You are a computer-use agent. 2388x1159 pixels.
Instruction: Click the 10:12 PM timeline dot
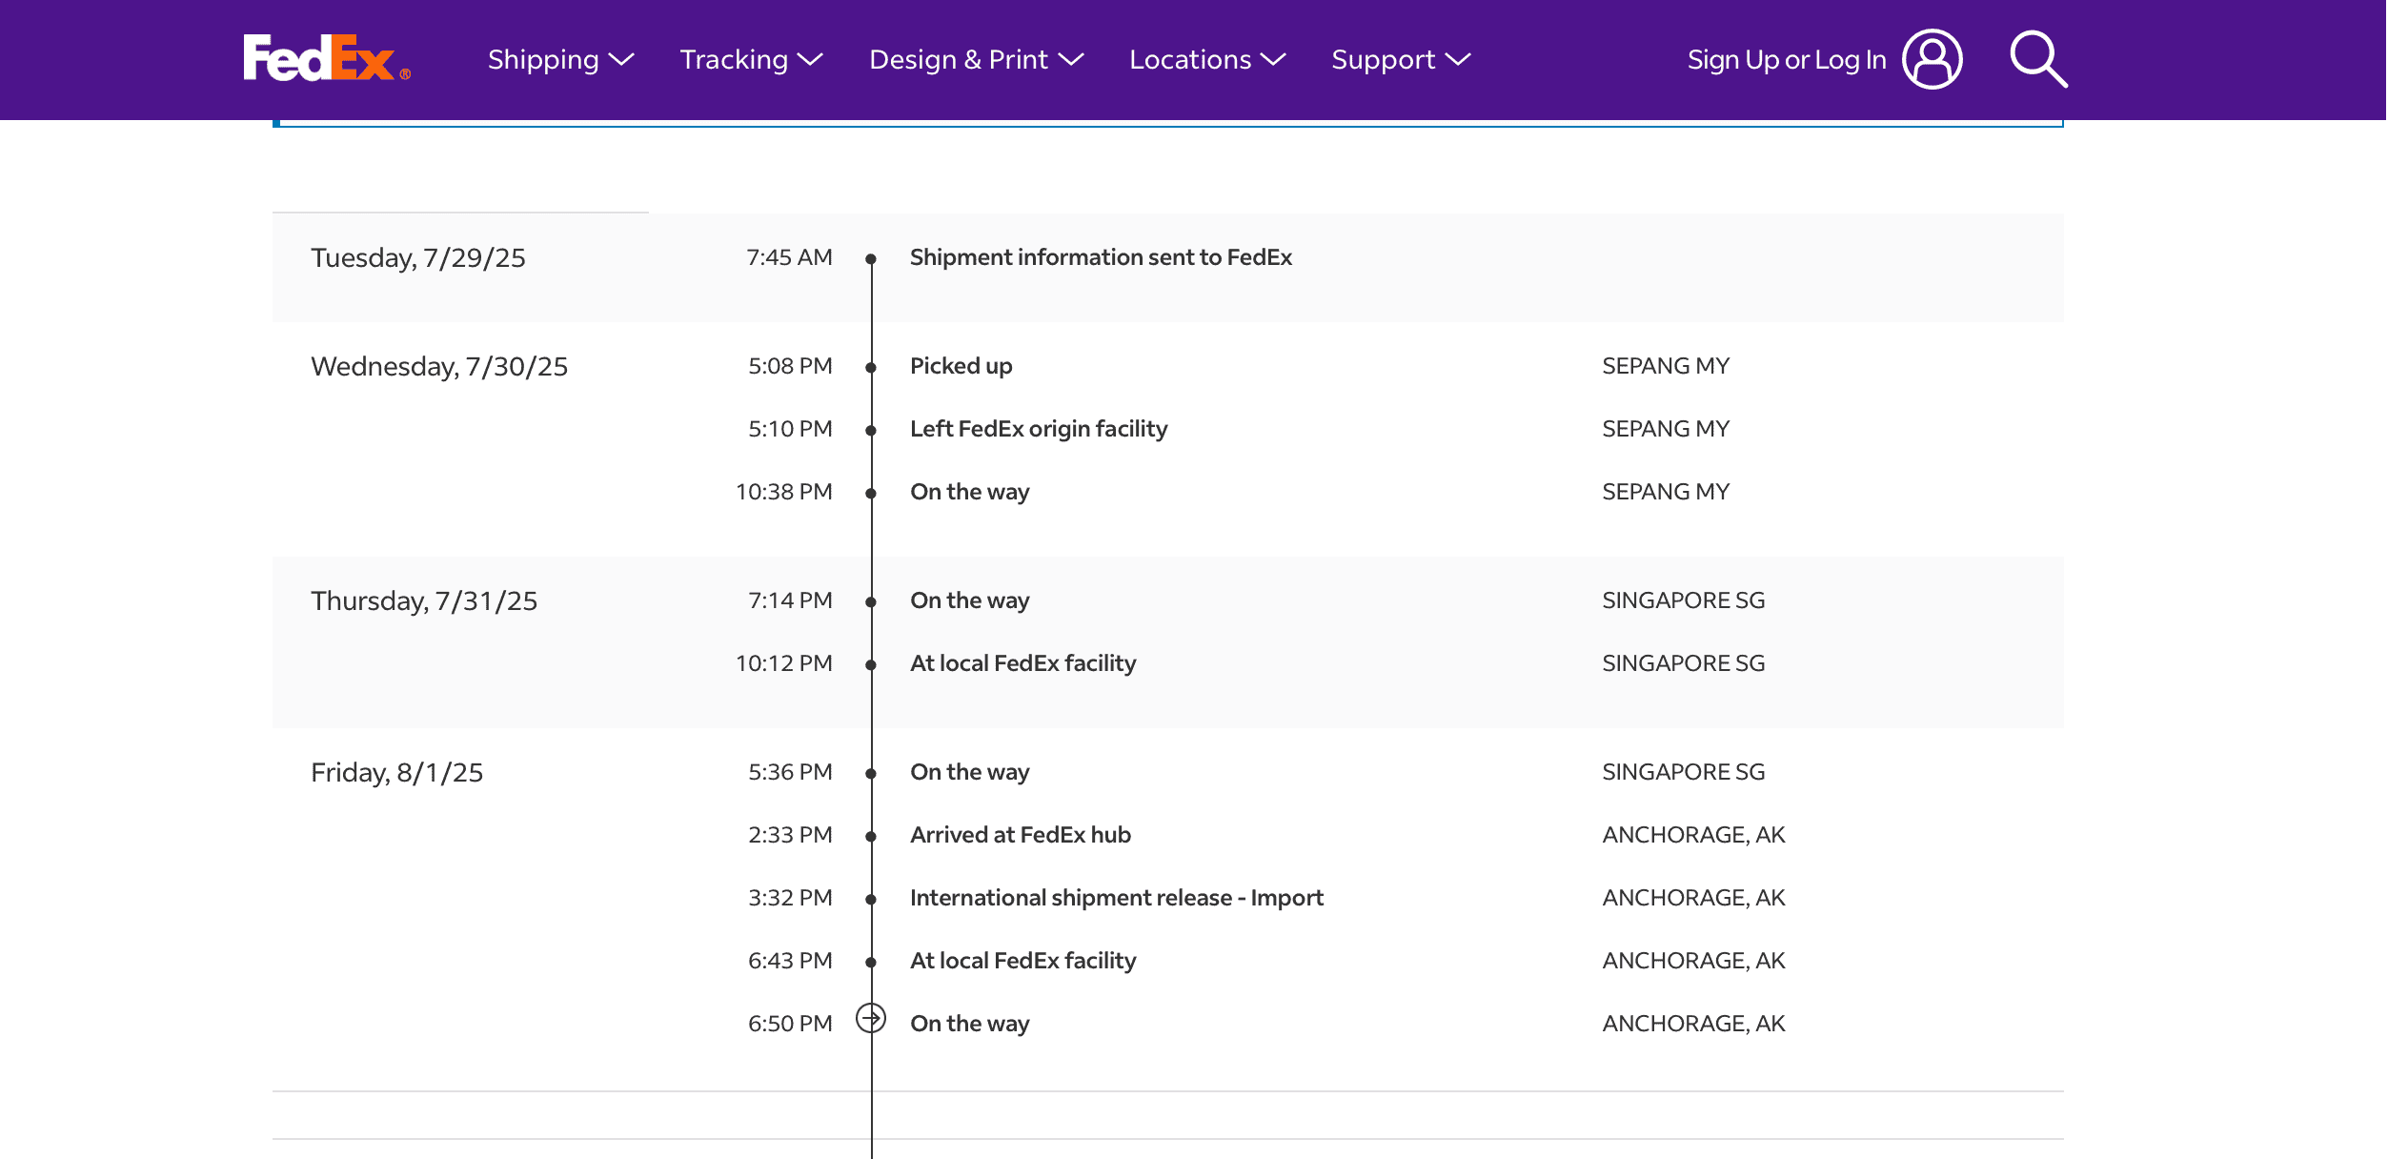pos(870,665)
